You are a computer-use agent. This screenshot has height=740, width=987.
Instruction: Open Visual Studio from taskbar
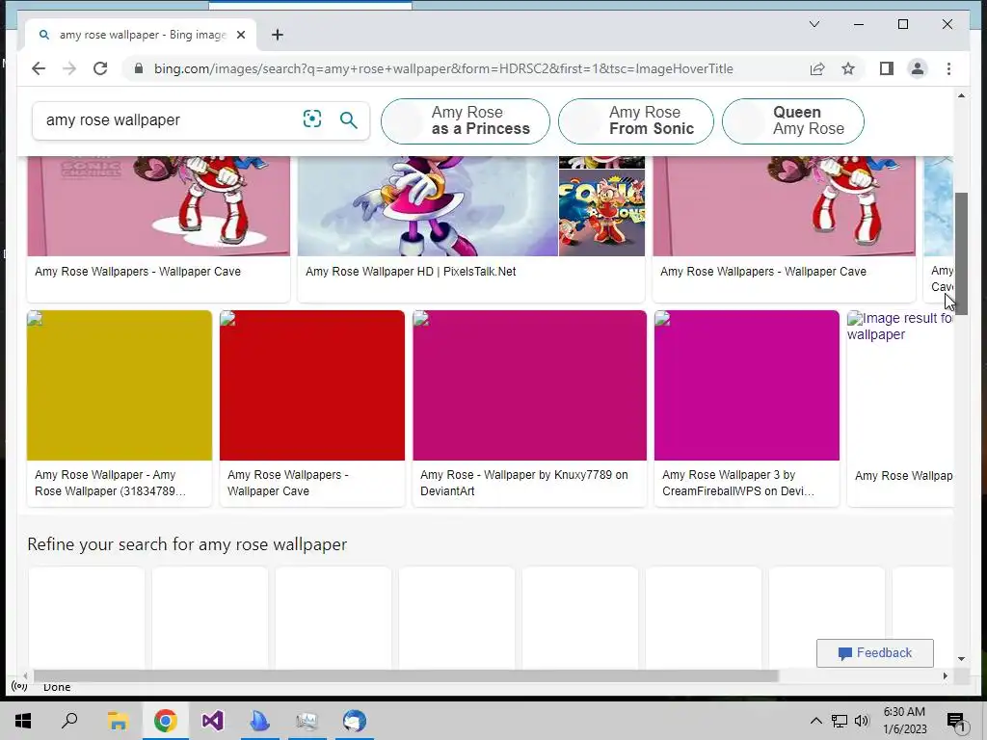coord(213,721)
